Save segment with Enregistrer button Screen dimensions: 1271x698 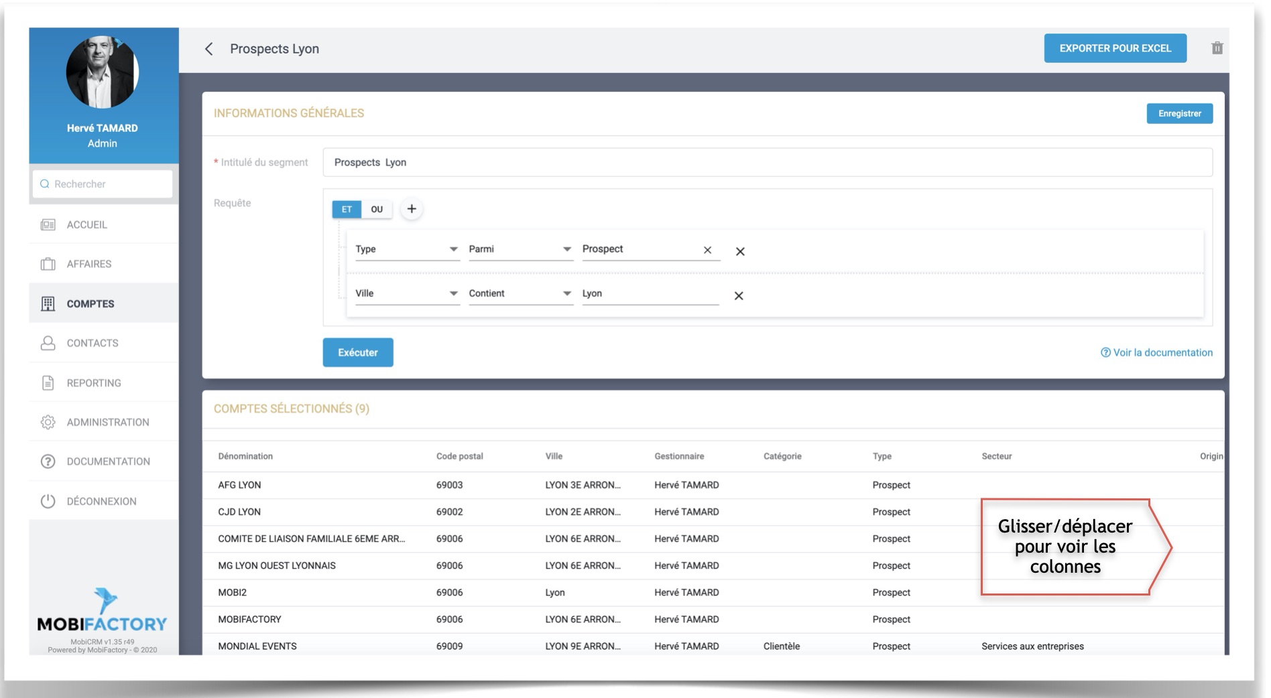tap(1179, 113)
